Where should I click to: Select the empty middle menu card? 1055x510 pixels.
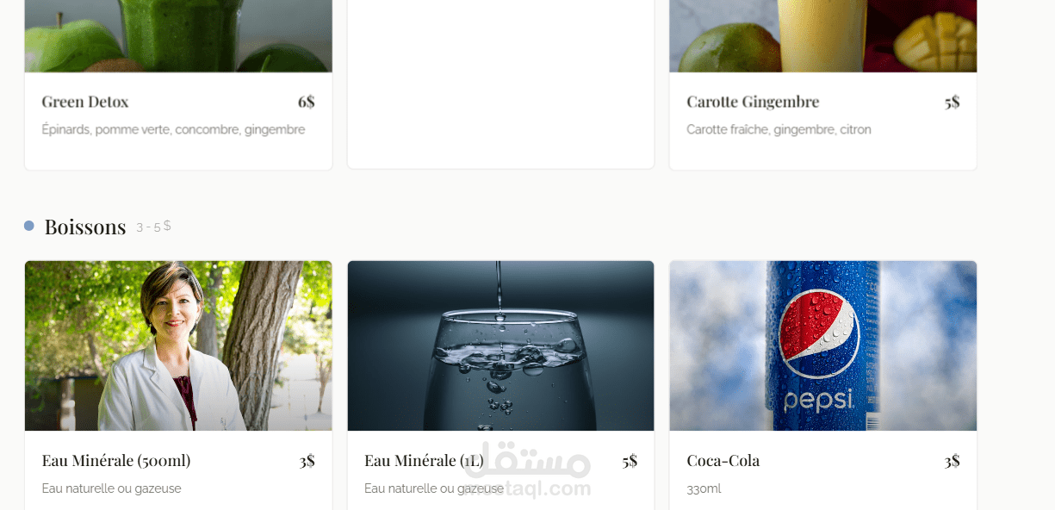500,84
